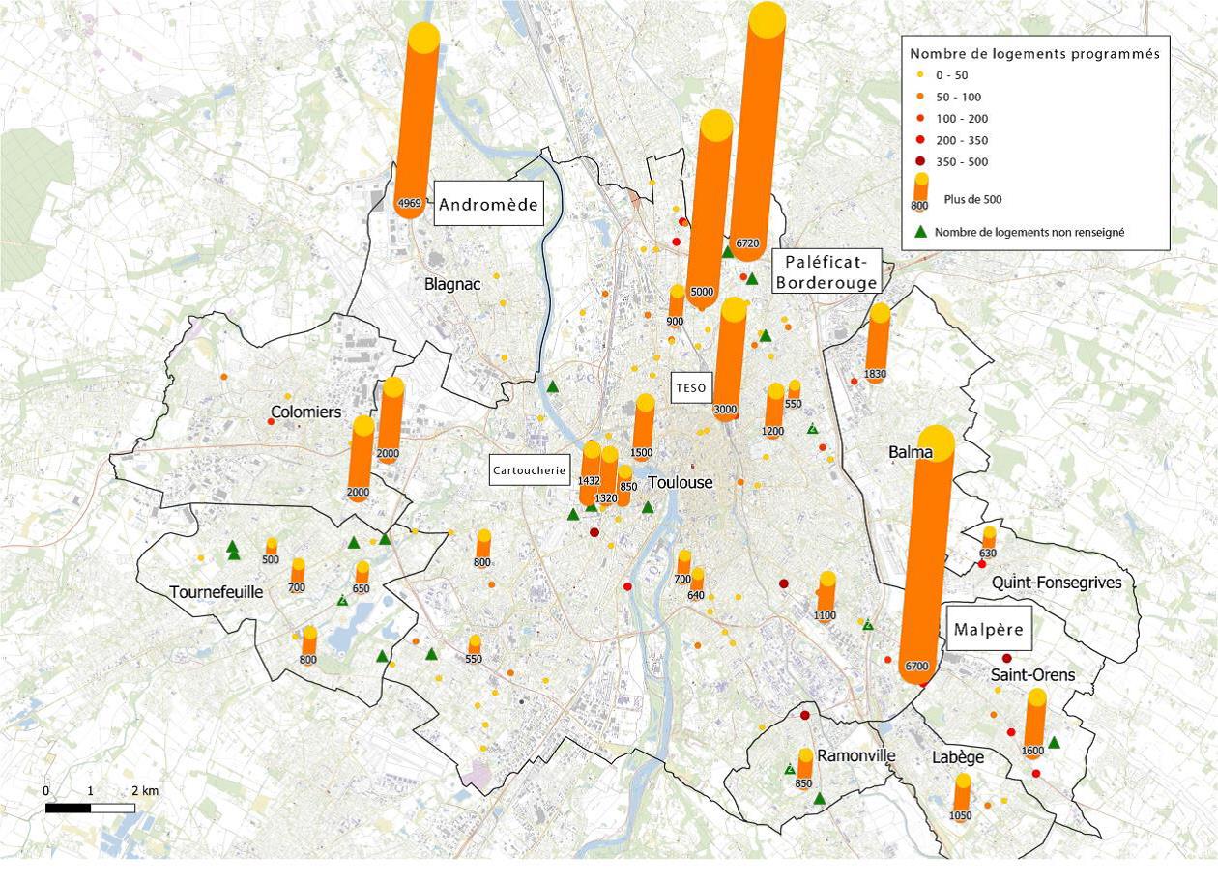
Task: Select the Paléficat-Borderouge label box
Action: [x=826, y=271]
